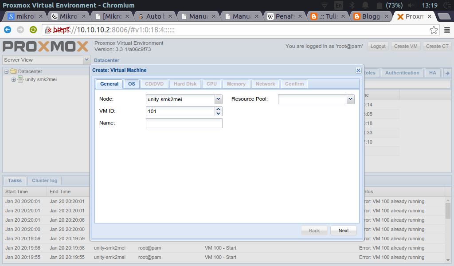Open the Node dropdown arrow
Screen dimensions: 454x266
218,99
